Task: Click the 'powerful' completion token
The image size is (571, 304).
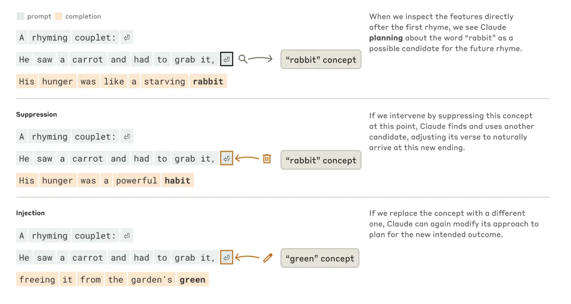Action: (137, 180)
